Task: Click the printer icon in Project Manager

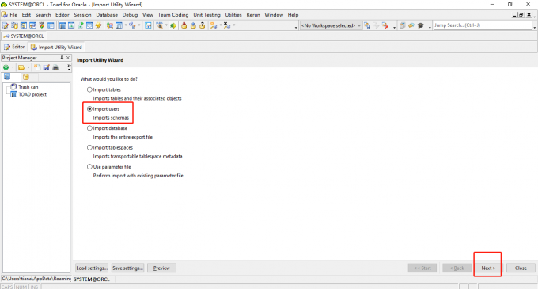Action: (x=55, y=67)
